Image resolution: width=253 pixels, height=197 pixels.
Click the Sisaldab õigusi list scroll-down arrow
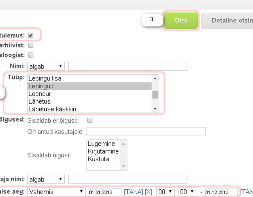pyautogui.click(x=123, y=166)
